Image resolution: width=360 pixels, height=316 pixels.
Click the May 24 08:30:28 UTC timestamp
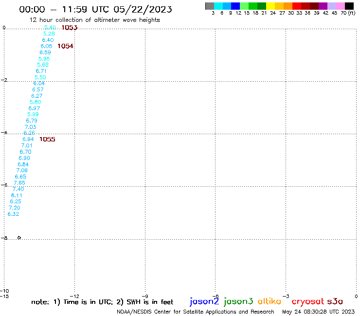[x=319, y=312]
